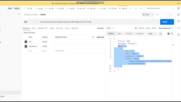This screenshot has width=181, height=102.
Task: Click the 200 OK status text
Action: [141, 28]
